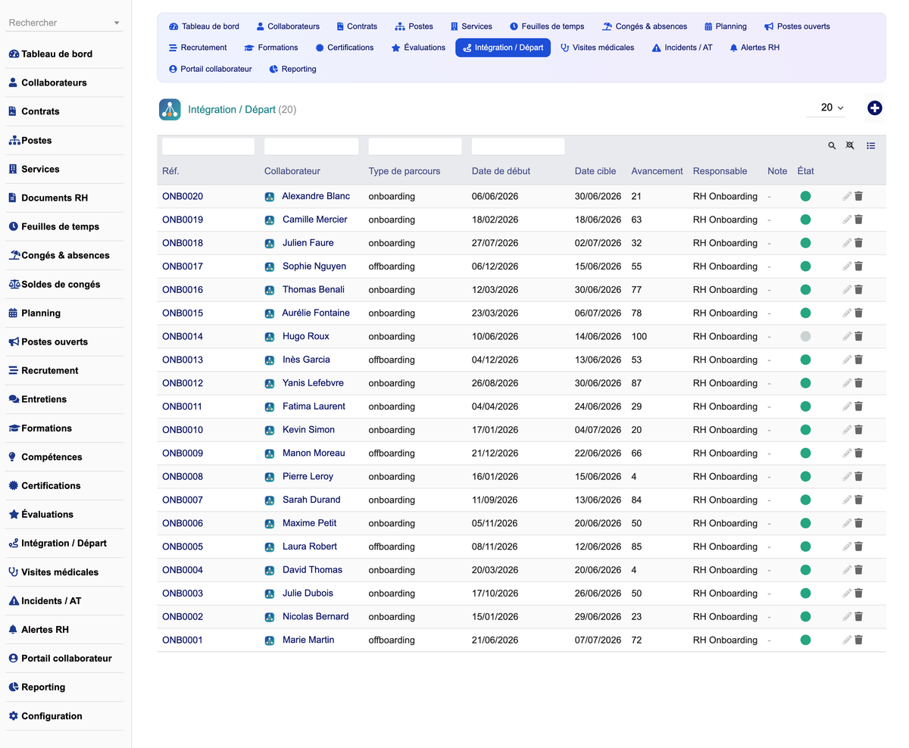Click the Date de début filter field
The height and width of the screenshot is (748, 909).
(518, 146)
